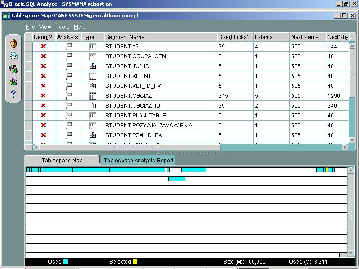Click Analysis flag for STUDENT.PLAN_TABLE
Screen dimensions: 359x269
click(69, 116)
